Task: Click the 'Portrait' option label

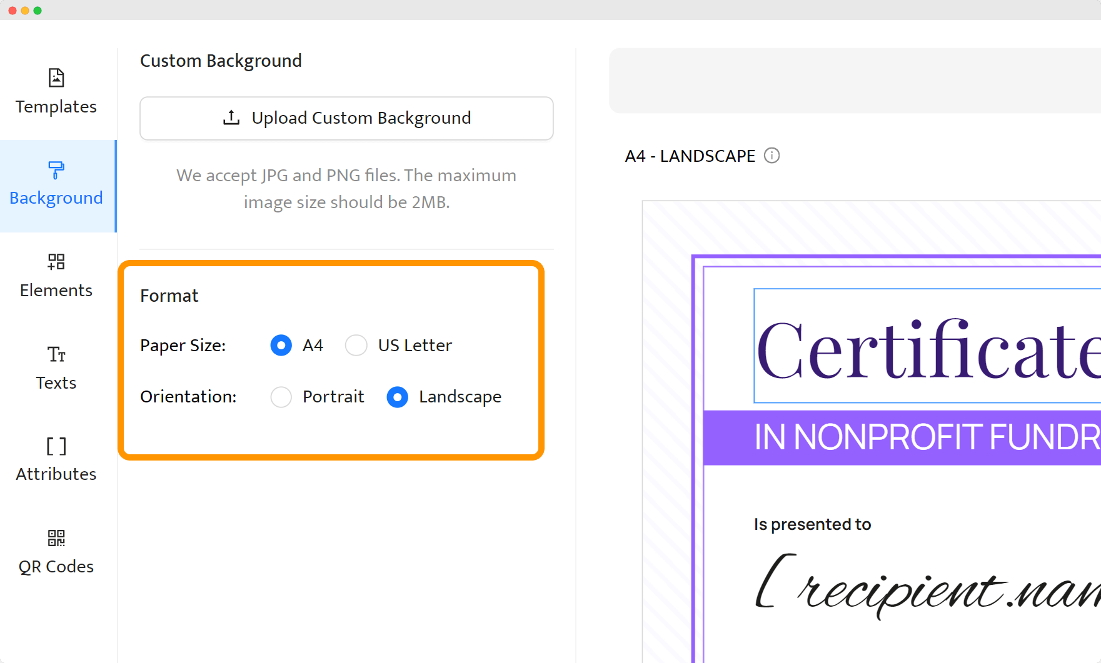Action: (333, 397)
